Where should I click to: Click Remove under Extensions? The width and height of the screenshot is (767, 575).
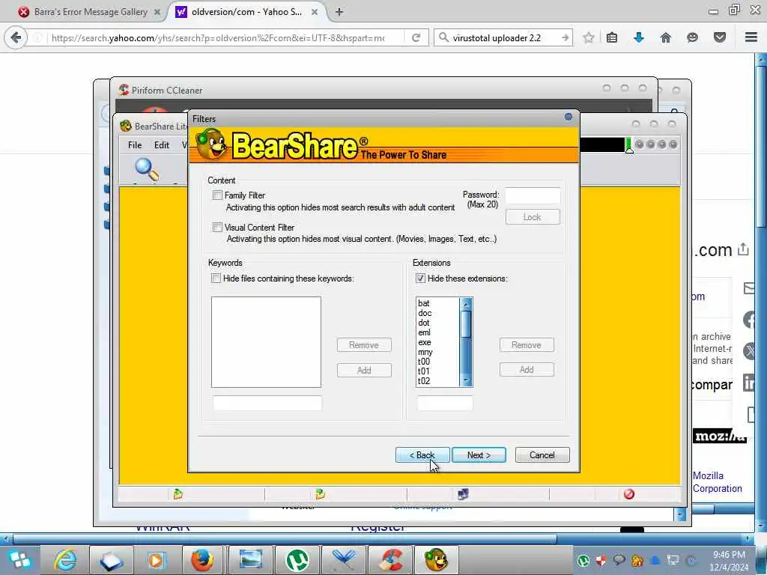pyautogui.click(x=527, y=345)
